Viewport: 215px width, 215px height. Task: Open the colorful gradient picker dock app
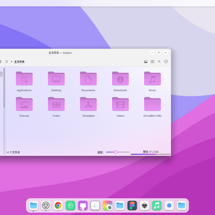tap(107, 205)
